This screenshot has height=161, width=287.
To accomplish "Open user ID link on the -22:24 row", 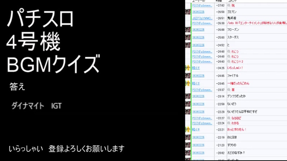I will click(x=202, y=123).
